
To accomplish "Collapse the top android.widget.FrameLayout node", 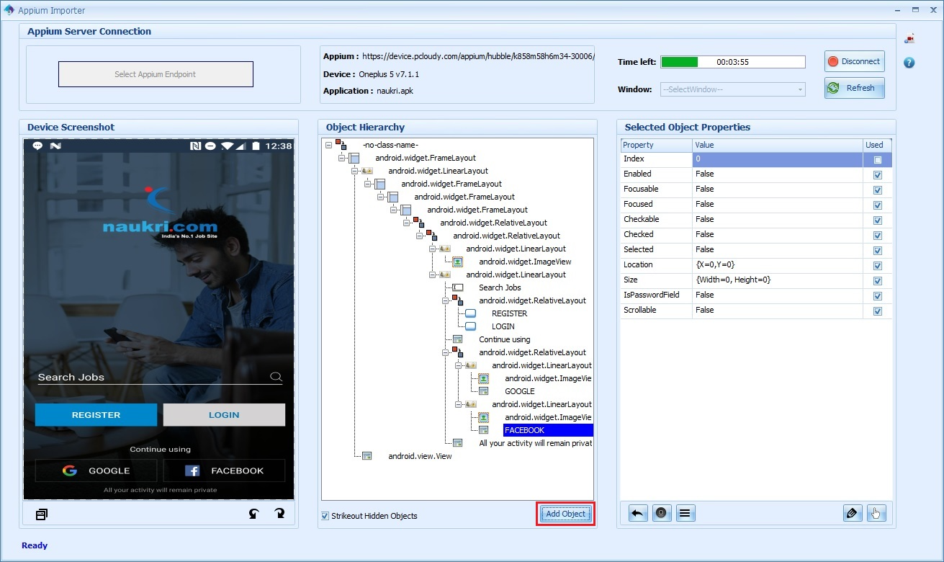I will 341,158.
